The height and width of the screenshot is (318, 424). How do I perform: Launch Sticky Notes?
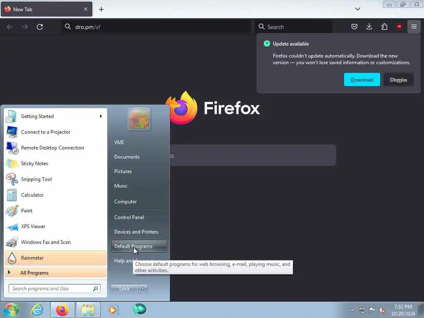pos(55,163)
